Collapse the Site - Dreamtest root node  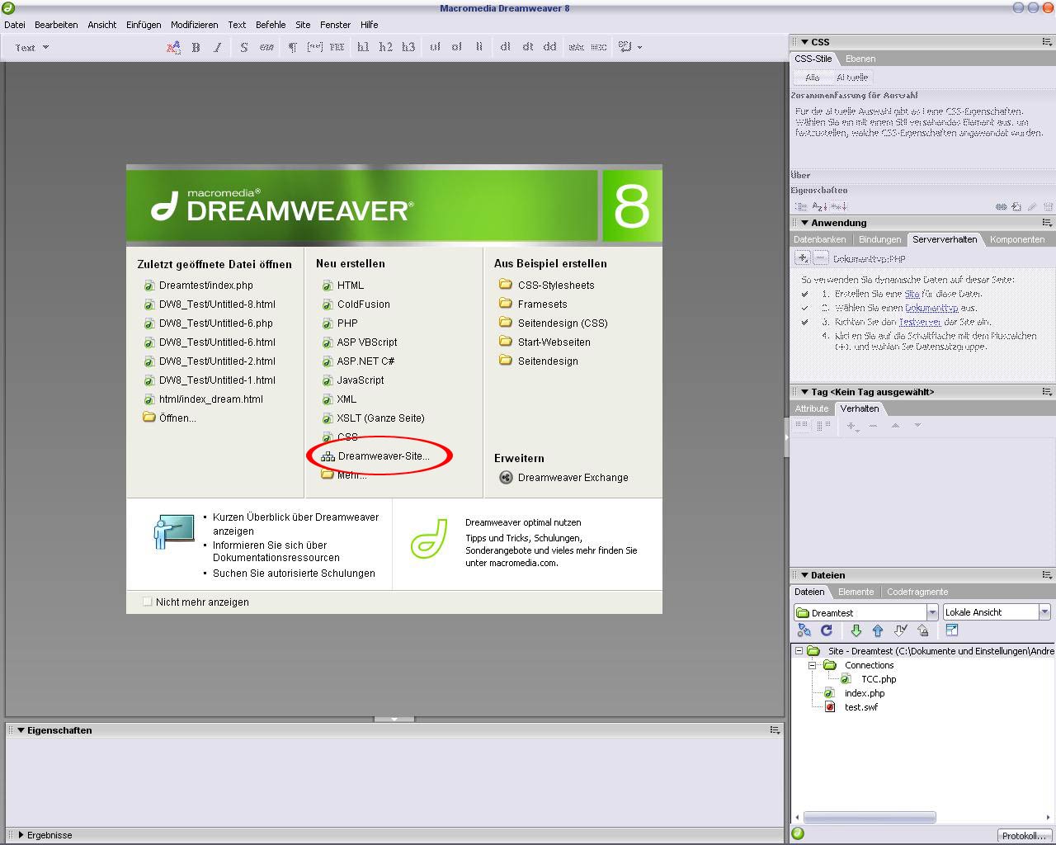799,651
